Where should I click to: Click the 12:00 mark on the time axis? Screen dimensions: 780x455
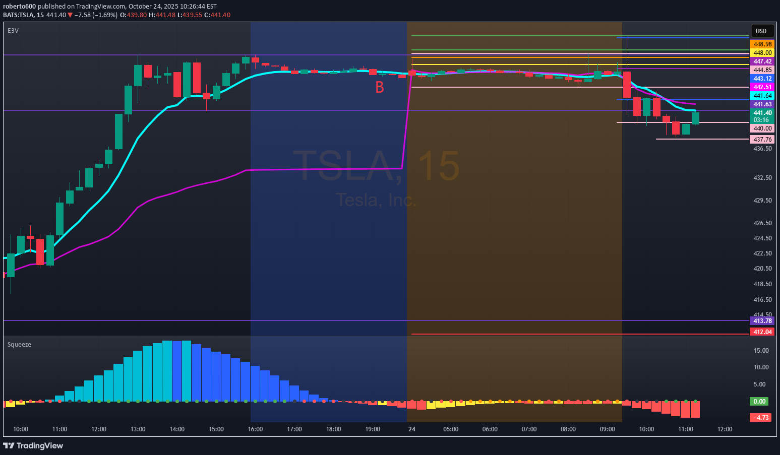pyautogui.click(x=725, y=429)
